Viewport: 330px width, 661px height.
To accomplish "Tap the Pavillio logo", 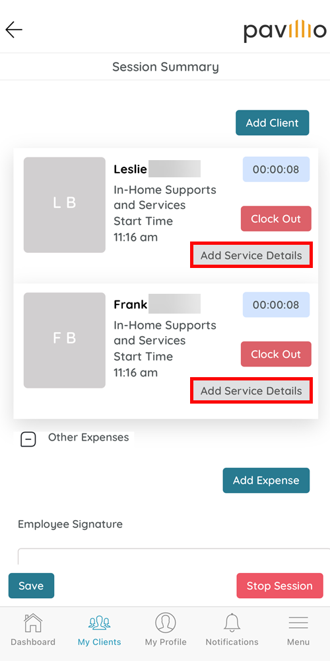I will 284,31.
